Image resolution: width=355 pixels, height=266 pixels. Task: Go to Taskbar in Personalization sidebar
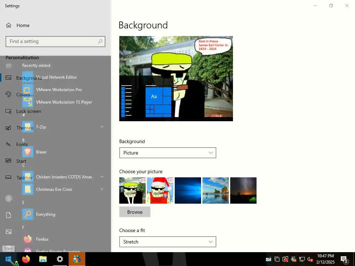(x=25, y=178)
